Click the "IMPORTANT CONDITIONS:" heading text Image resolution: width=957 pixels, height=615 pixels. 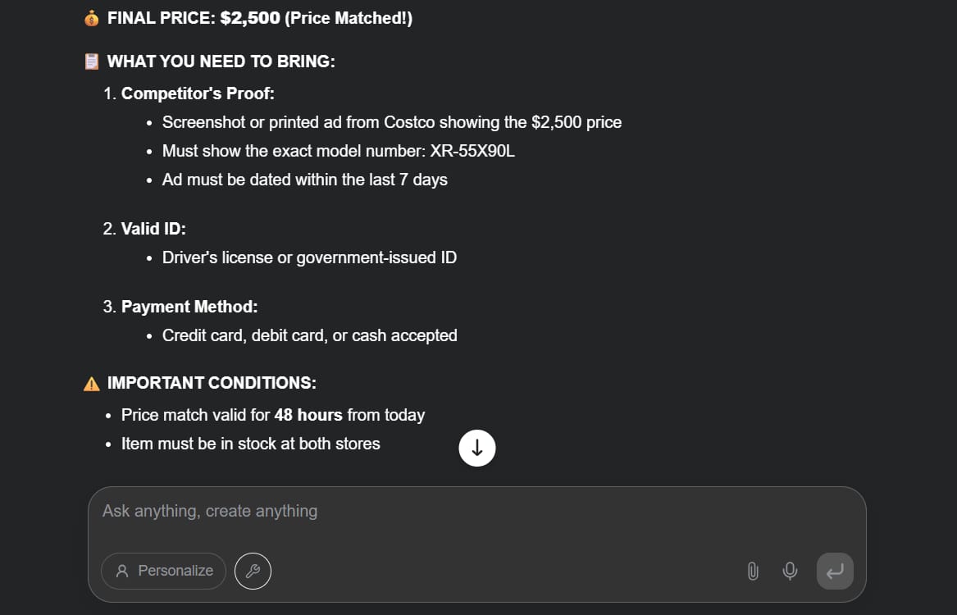[212, 383]
